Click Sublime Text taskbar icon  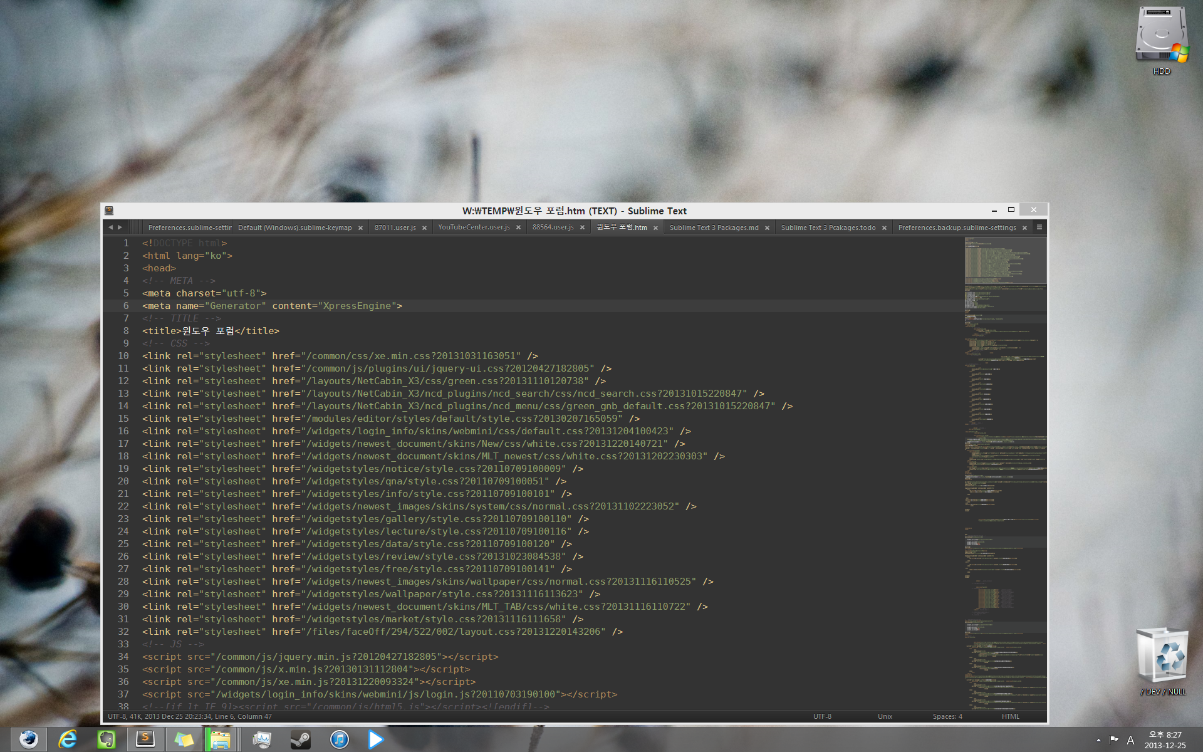(145, 739)
